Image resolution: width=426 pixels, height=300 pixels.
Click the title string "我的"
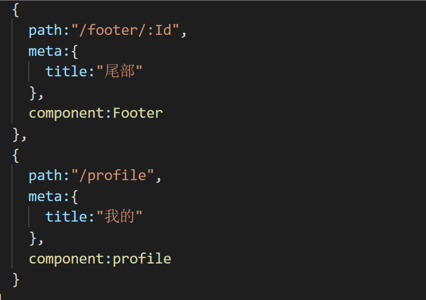point(119,216)
